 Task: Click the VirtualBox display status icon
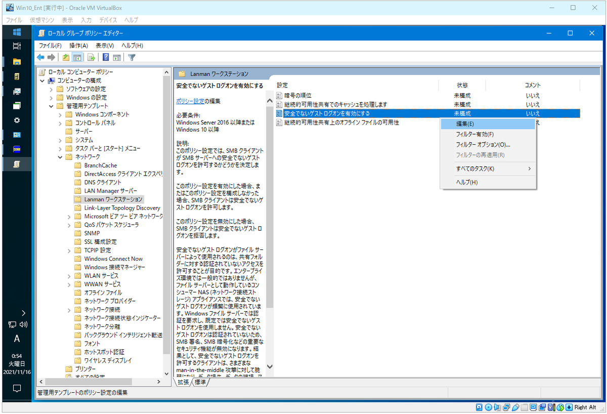click(534, 407)
